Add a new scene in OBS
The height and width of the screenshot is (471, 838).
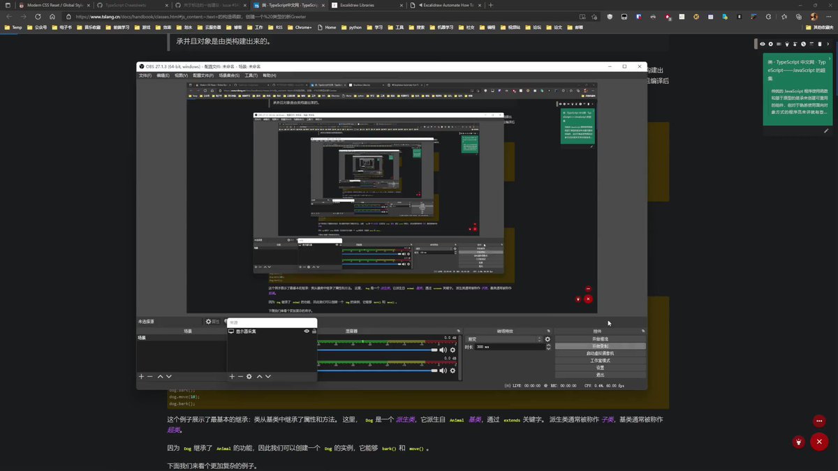pyautogui.click(x=141, y=376)
